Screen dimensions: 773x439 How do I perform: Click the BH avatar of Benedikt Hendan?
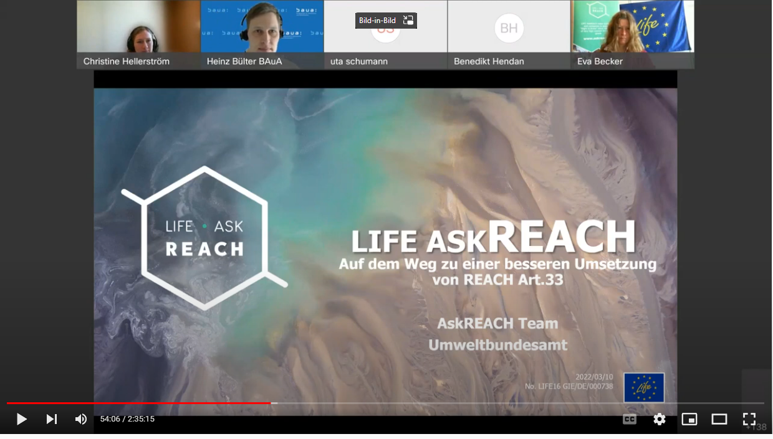click(x=509, y=28)
